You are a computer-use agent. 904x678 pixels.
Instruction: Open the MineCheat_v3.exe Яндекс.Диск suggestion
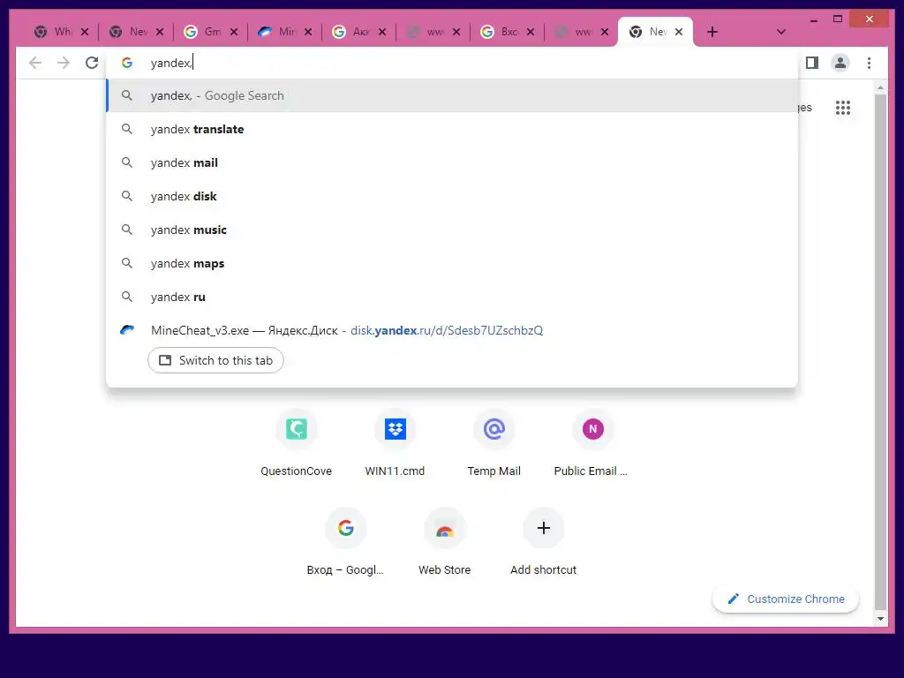[x=452, y=330]
